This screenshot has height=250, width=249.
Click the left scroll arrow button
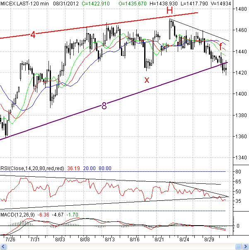coord(3,247)
